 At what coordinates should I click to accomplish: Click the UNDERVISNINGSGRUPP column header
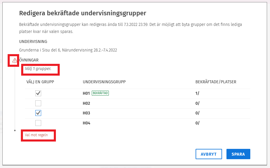point(104,81)
